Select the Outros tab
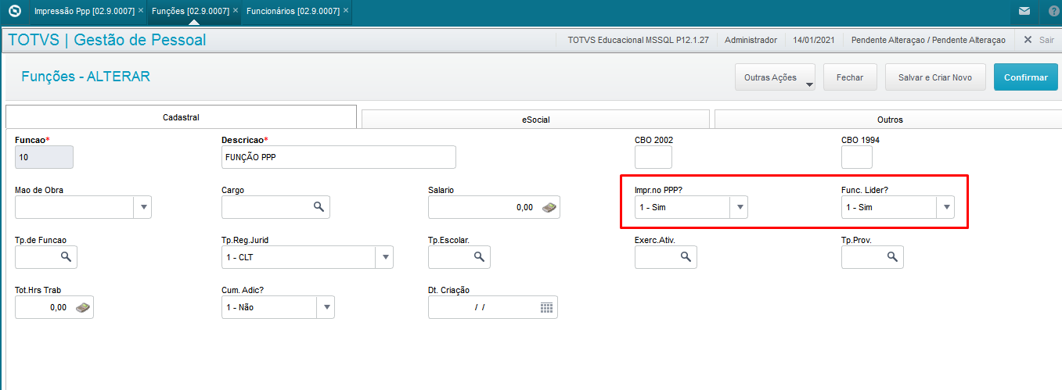1062x390 pixels. pos(889,120)
